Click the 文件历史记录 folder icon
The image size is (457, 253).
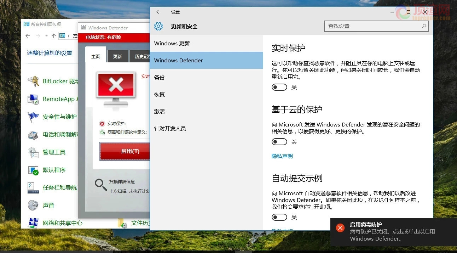pyautogui.click(x=122, y=223)
